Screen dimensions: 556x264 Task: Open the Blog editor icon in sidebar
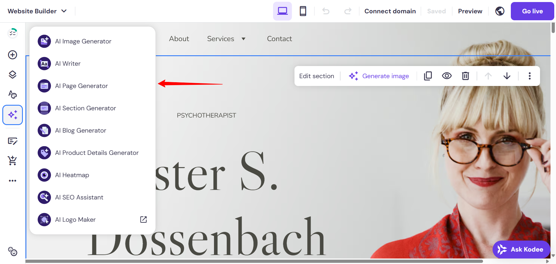pos(12,141)
